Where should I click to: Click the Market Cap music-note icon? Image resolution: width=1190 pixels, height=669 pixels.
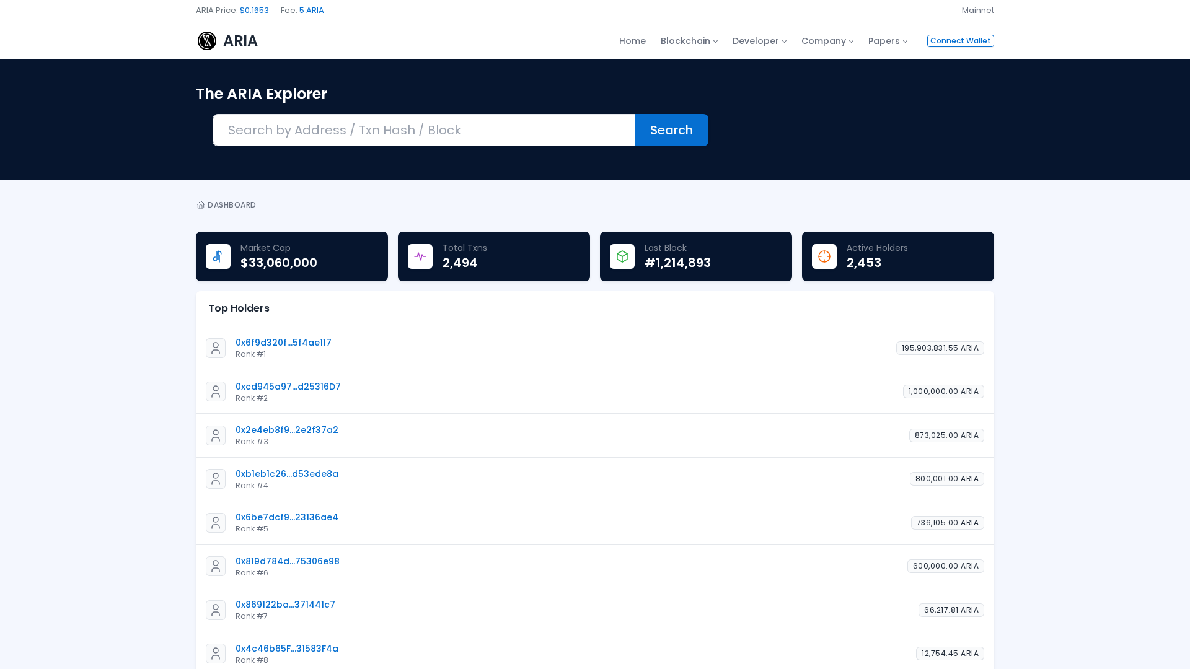218,256
